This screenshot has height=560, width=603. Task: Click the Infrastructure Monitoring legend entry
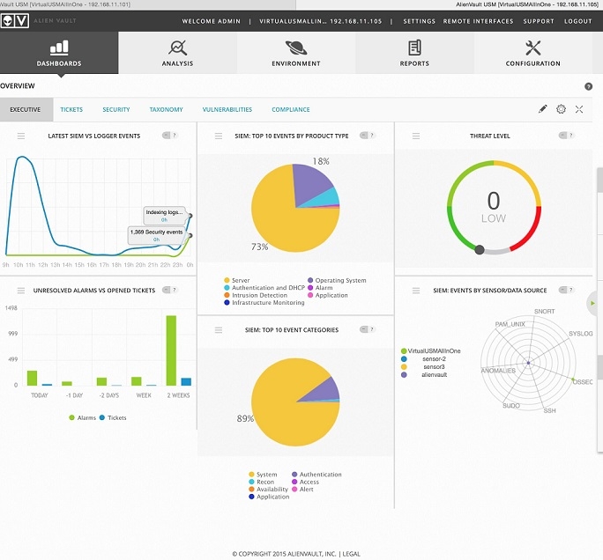click(x=264, y=303)
